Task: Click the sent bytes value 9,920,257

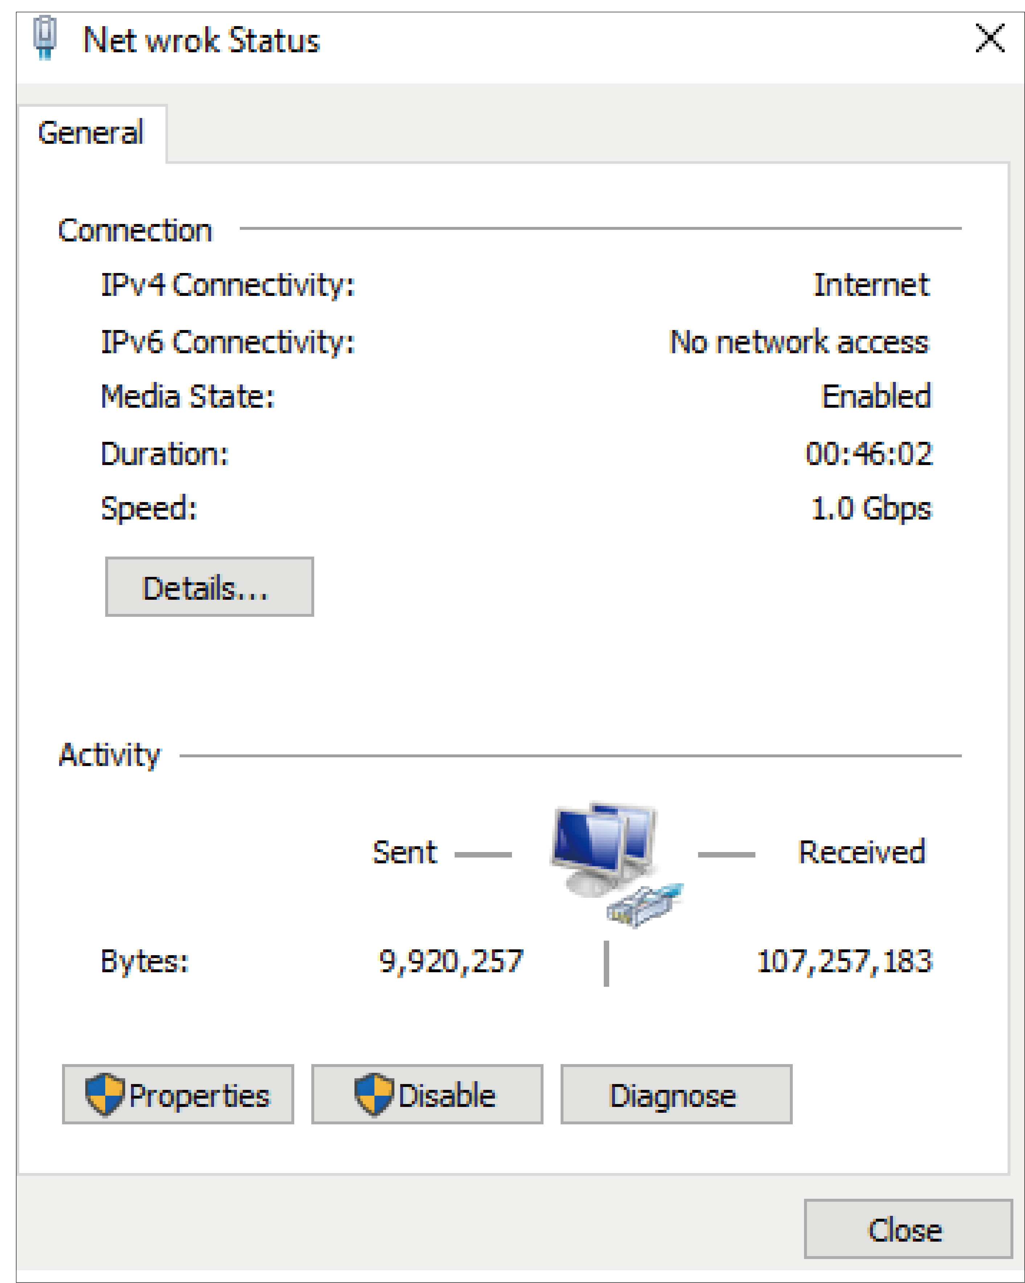Action: 450,961
